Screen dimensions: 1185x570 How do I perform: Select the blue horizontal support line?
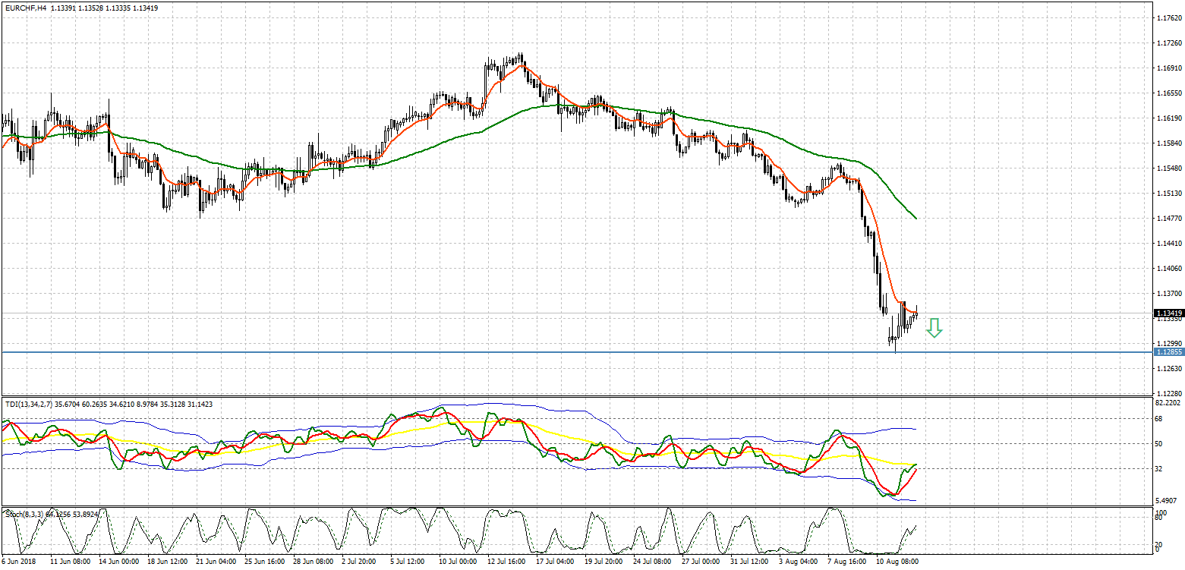pos(531,352)
